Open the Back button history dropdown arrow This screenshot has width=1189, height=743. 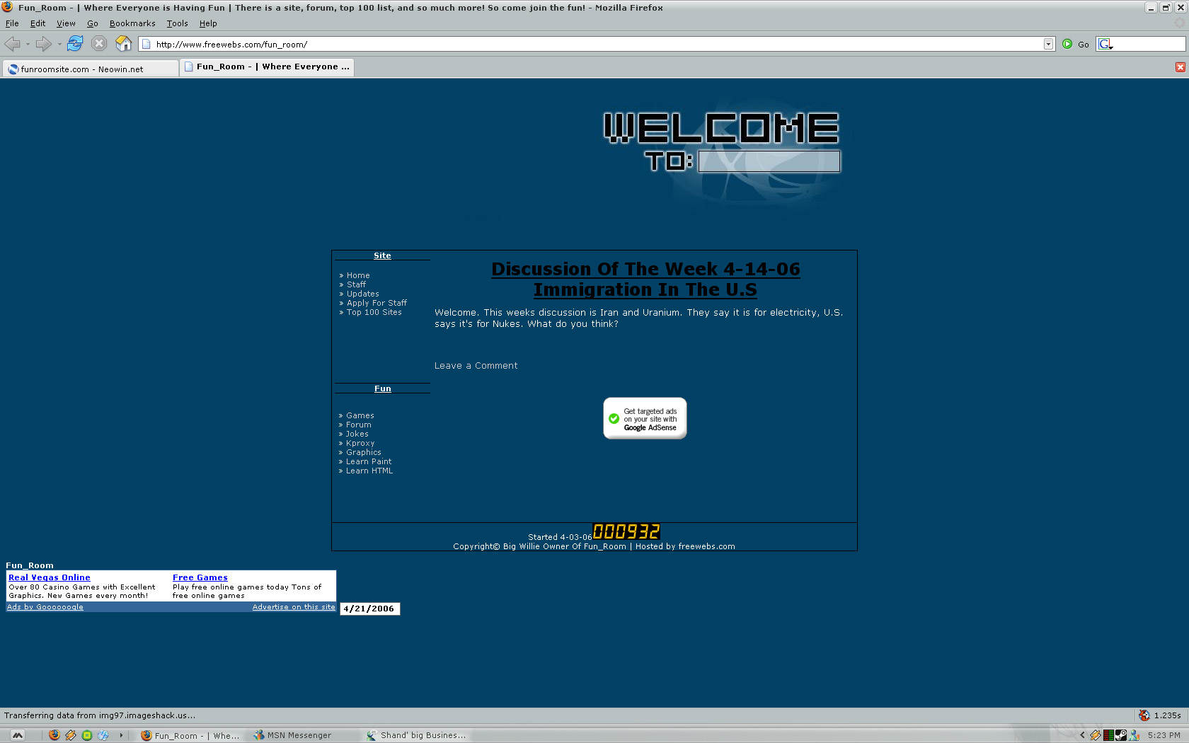(27, 44)
